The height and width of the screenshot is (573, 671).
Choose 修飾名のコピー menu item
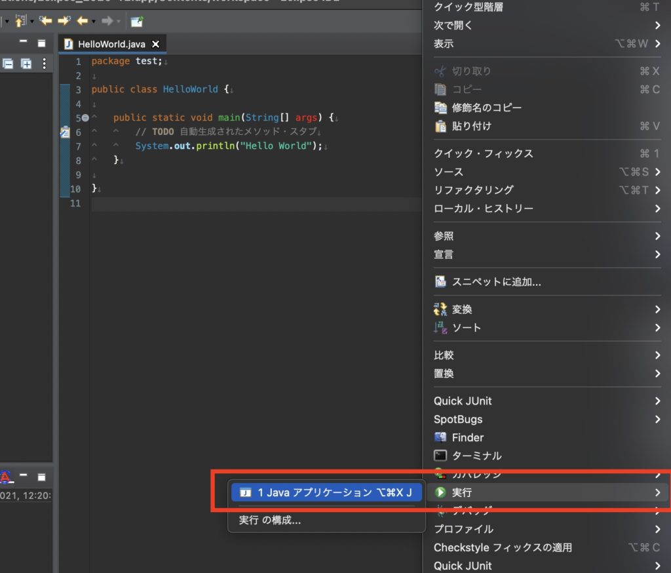point(546,108)
